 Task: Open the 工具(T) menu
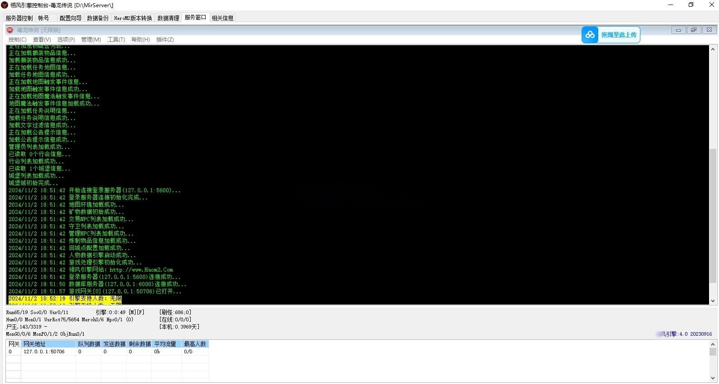coord(116,40)
